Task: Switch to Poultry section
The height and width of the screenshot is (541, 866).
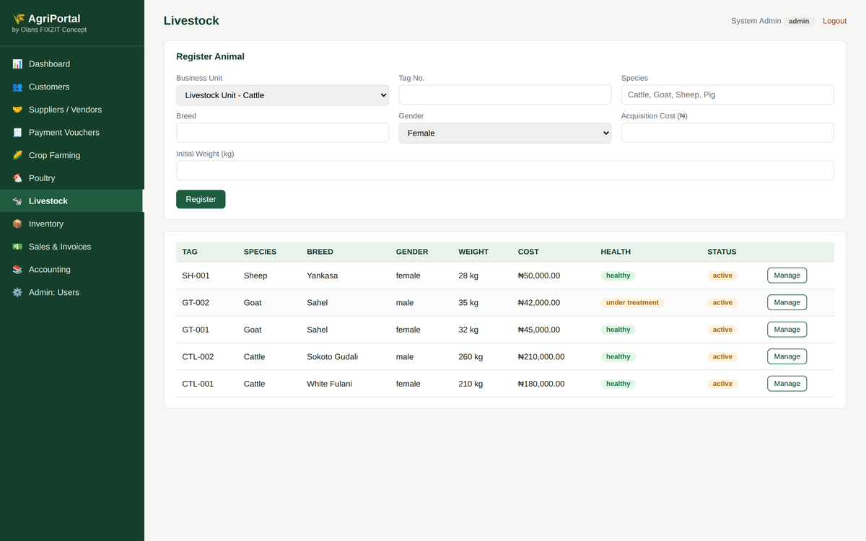Action: tap(72, 178)
